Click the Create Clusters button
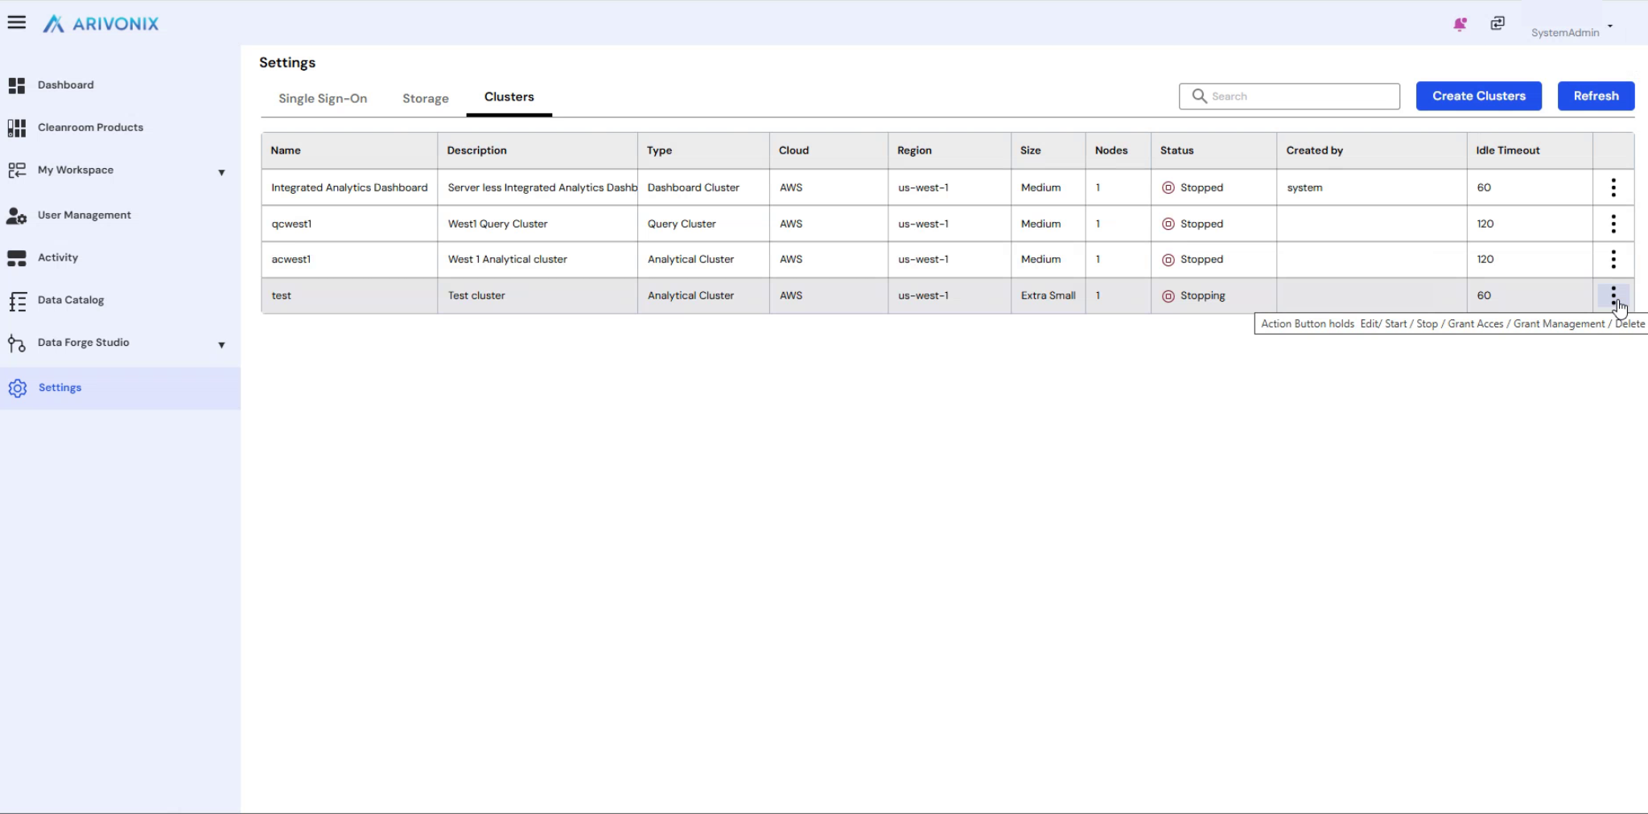This screenshot has width=1648, height=814. (x=1478, y=96)
